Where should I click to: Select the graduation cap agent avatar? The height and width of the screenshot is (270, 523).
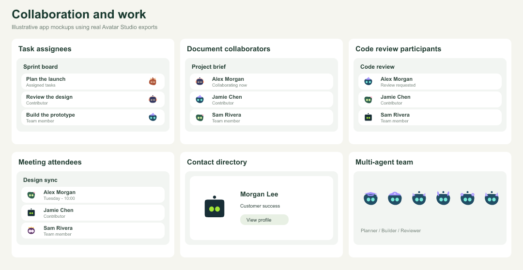point(370,198)
